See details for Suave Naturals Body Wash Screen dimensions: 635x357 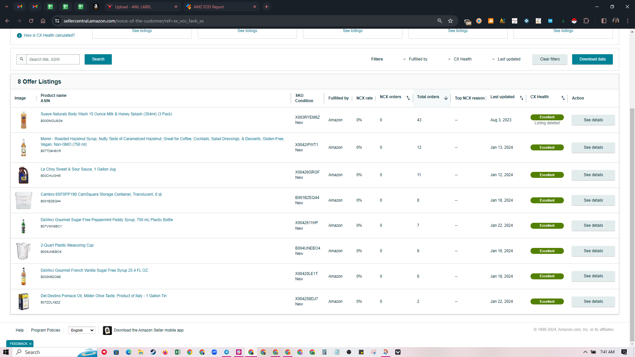click(593, 120)
